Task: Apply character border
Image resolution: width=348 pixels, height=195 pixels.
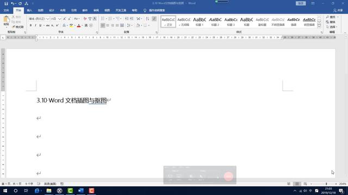Action: coord(95,19)
